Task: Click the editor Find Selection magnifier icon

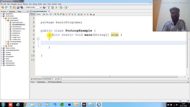Action: pyautogui.click(x=55, y=14)
